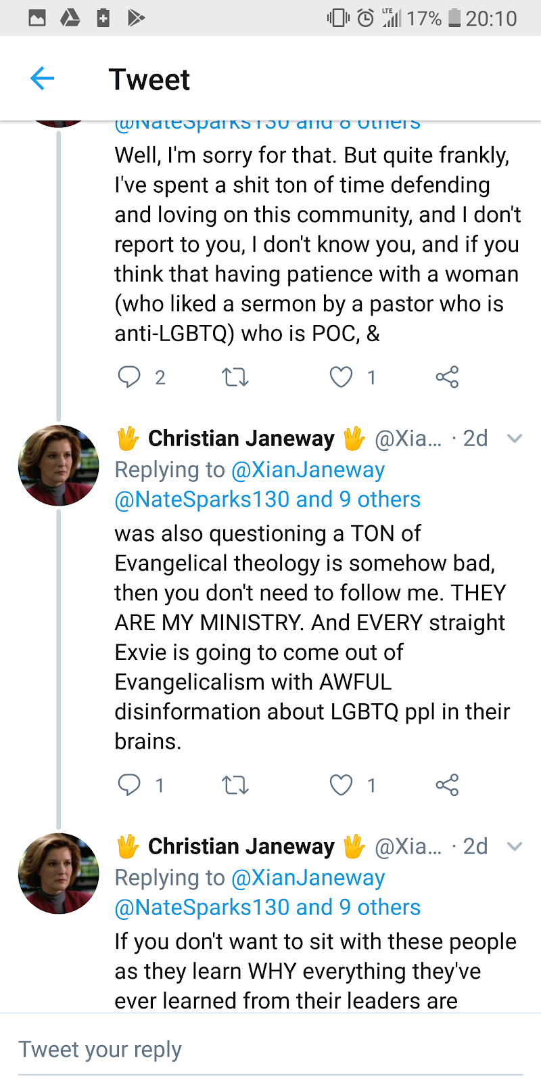Open @XianJaneway link in middle tweet
The width and height of the screenshot is (541, 1083).
[308, 470]
